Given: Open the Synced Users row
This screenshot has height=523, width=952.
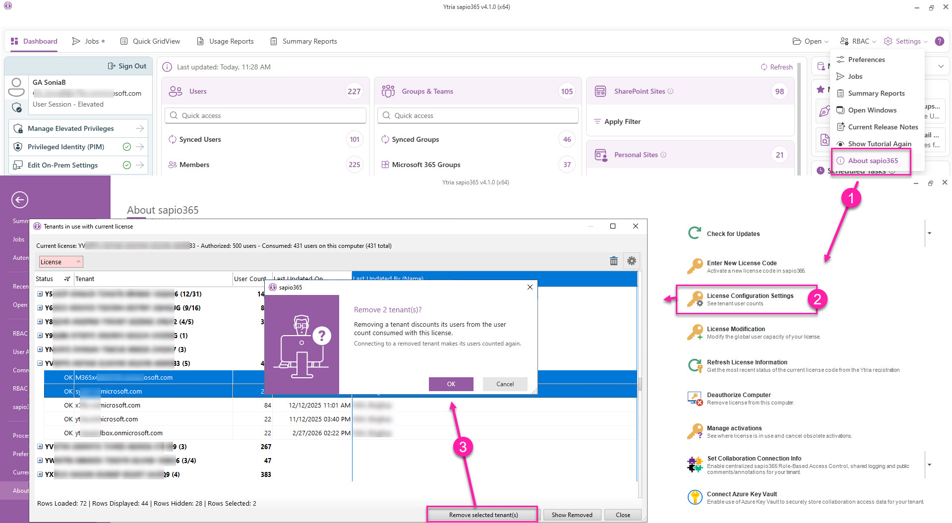Looking at the screenshot, I should click(266, 139).
